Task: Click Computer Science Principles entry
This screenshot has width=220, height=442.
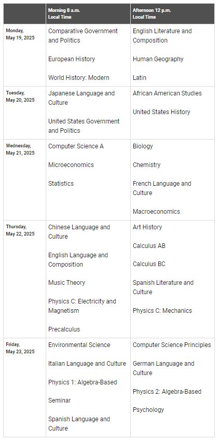Action: click(x=172, y=345)
